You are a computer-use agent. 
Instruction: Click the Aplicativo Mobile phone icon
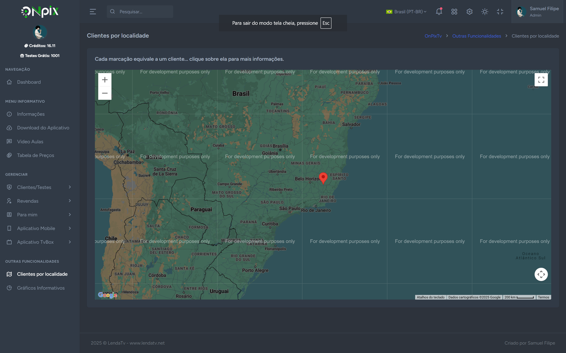coord(9,228)
